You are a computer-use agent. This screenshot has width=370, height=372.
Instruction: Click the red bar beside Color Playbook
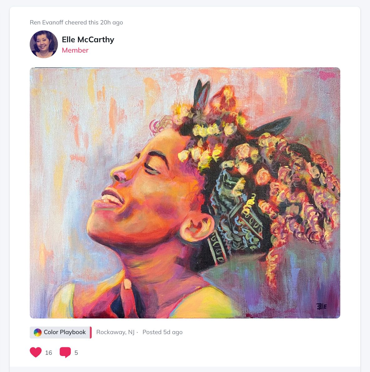coord(91,332)
